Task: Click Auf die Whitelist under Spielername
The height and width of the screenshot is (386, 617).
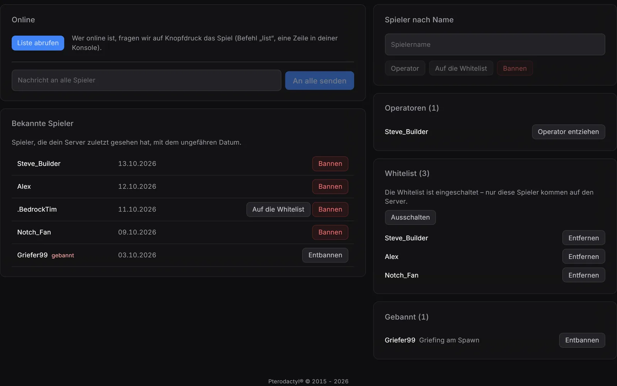Action: (x=461, y=68)
